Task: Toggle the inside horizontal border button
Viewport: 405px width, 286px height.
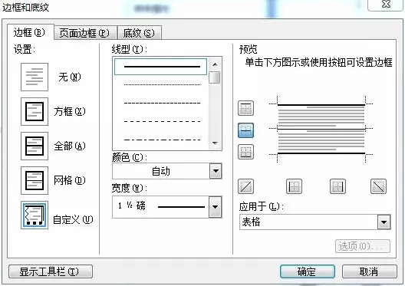Action: point(245,130)
